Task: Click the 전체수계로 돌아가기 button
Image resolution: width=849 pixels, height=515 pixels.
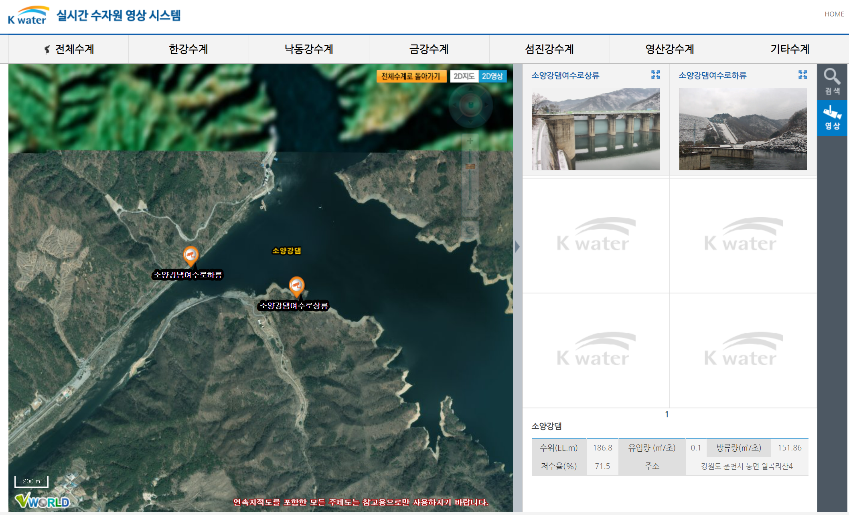Action: (411, 76)
